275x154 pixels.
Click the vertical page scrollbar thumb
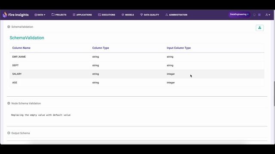click(274, 93)
